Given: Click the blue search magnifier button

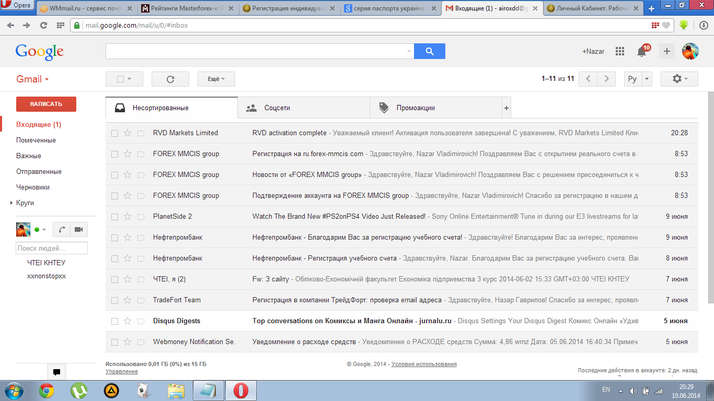Looking at the screenshot, I should 430,51.
